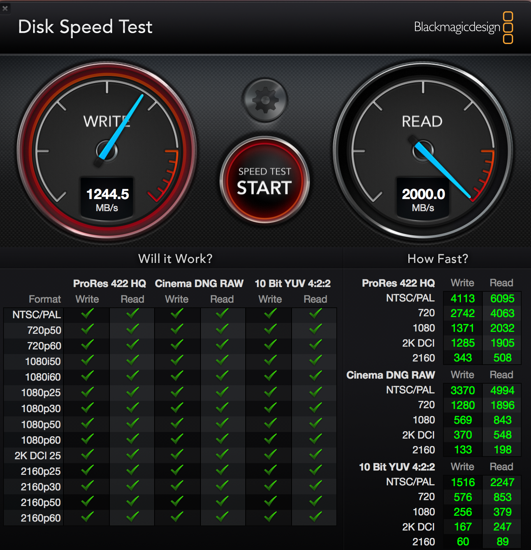Click the 10 Bit YUV NTSC/PAL write value 1516
The image size is (531, 550).
pos(463,482)
